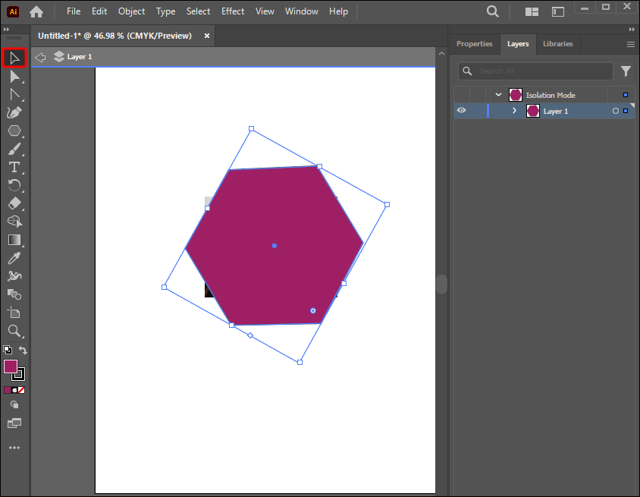Image resolution: width=640 pixels, height=497 pixels.
Task: Switch to the Properties tab
Action: 474,44
